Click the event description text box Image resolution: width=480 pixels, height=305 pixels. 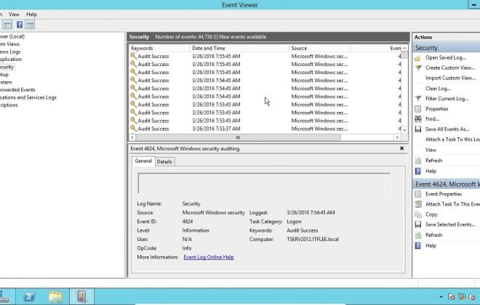[x=264, y=183]
